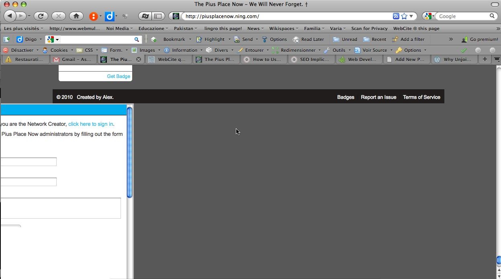
Task: Toggle the sidebar panel button
Action: 158,16
